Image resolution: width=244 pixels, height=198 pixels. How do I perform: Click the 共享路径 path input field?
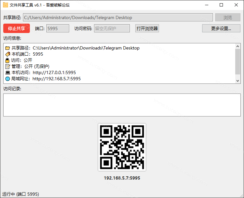pos(118,17)
